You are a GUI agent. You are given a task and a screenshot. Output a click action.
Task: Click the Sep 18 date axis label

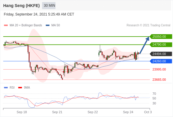click(x=22, y=112)
